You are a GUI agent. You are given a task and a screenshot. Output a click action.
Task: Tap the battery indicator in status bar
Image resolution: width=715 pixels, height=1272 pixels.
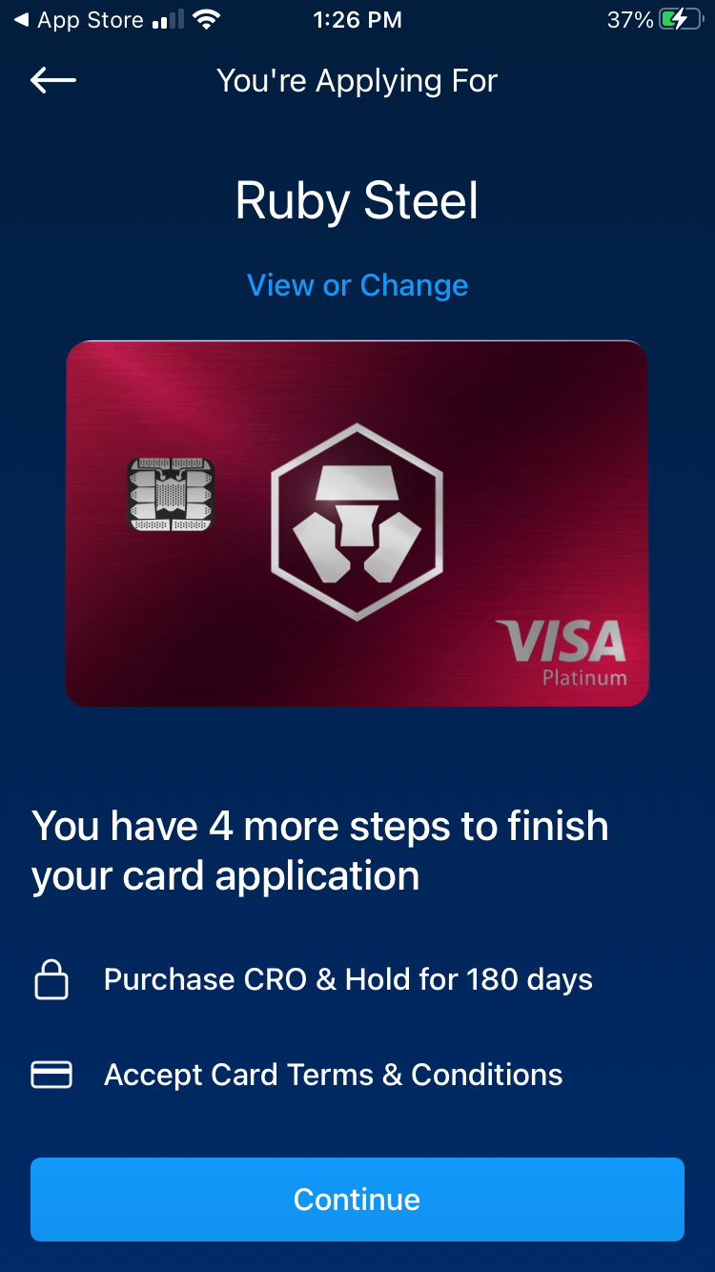tap(680, 19)
